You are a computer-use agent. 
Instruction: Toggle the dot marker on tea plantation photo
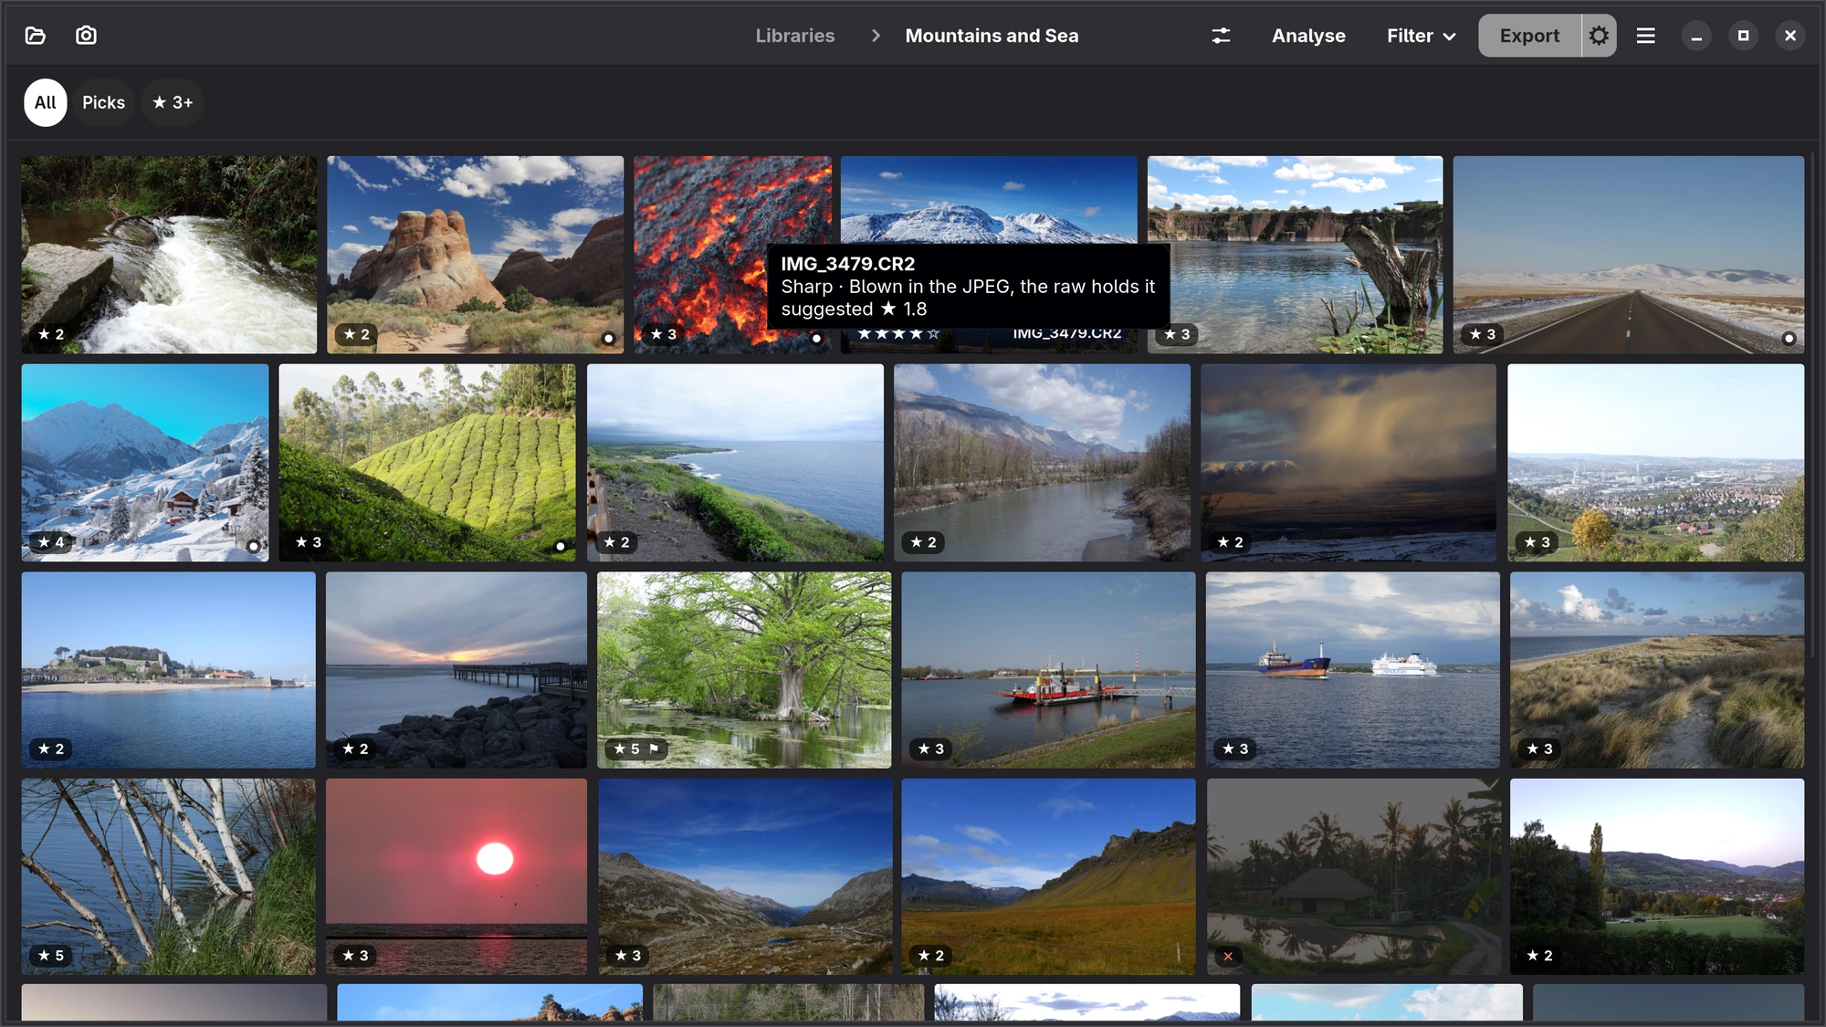(x=560, y=546)
